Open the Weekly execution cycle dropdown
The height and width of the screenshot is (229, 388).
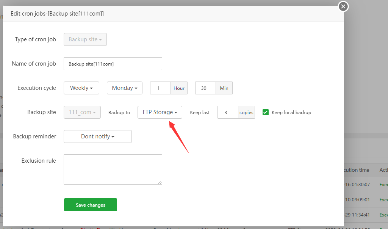[x=81, y=88]
